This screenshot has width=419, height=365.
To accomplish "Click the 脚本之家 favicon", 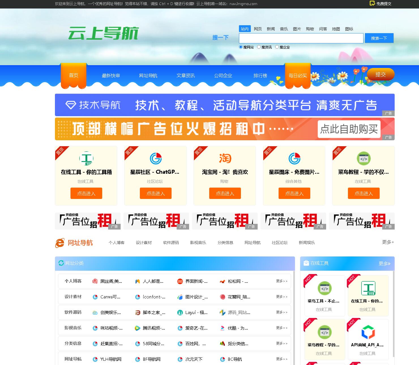I will point(137,312).
